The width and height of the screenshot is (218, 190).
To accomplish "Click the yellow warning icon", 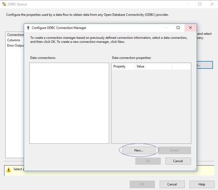I will 9,170.
